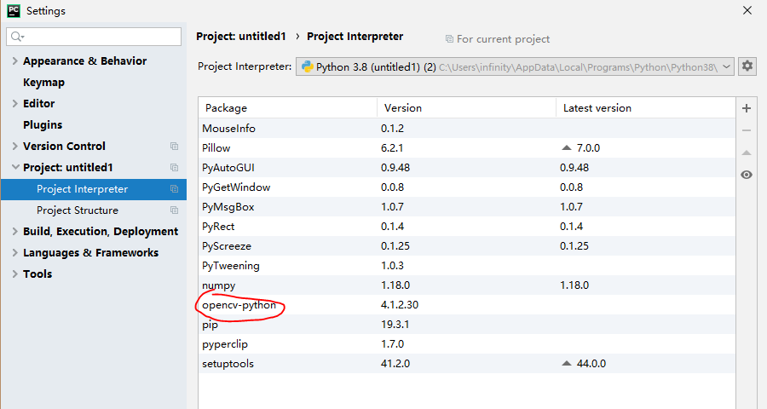Click the For current project copy icon
Image resolution: width=767 pixels, height=409 pixels.
(449, 38)
